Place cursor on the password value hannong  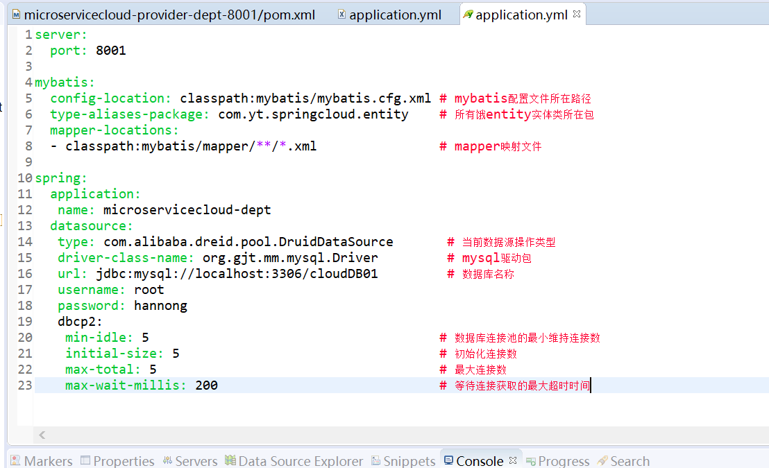coord(160,305)
